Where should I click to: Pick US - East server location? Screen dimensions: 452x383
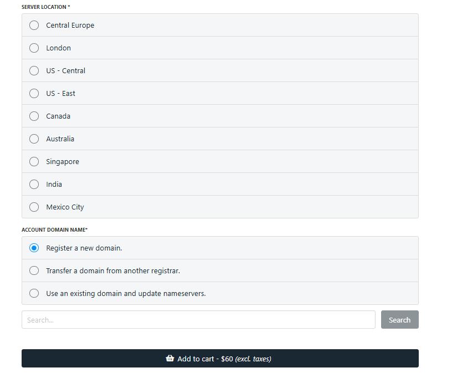tap(34, 94)
